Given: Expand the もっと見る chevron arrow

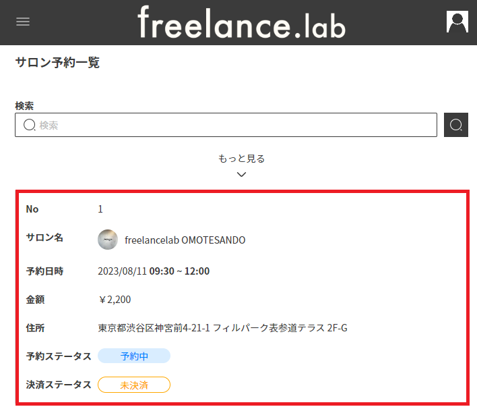Looking at the screenshot, I should [241, 174].
